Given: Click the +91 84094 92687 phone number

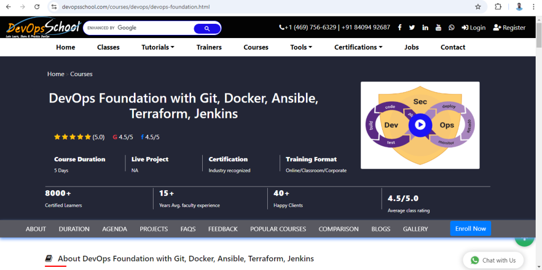Looking at the screenshot, I should 366,27.
